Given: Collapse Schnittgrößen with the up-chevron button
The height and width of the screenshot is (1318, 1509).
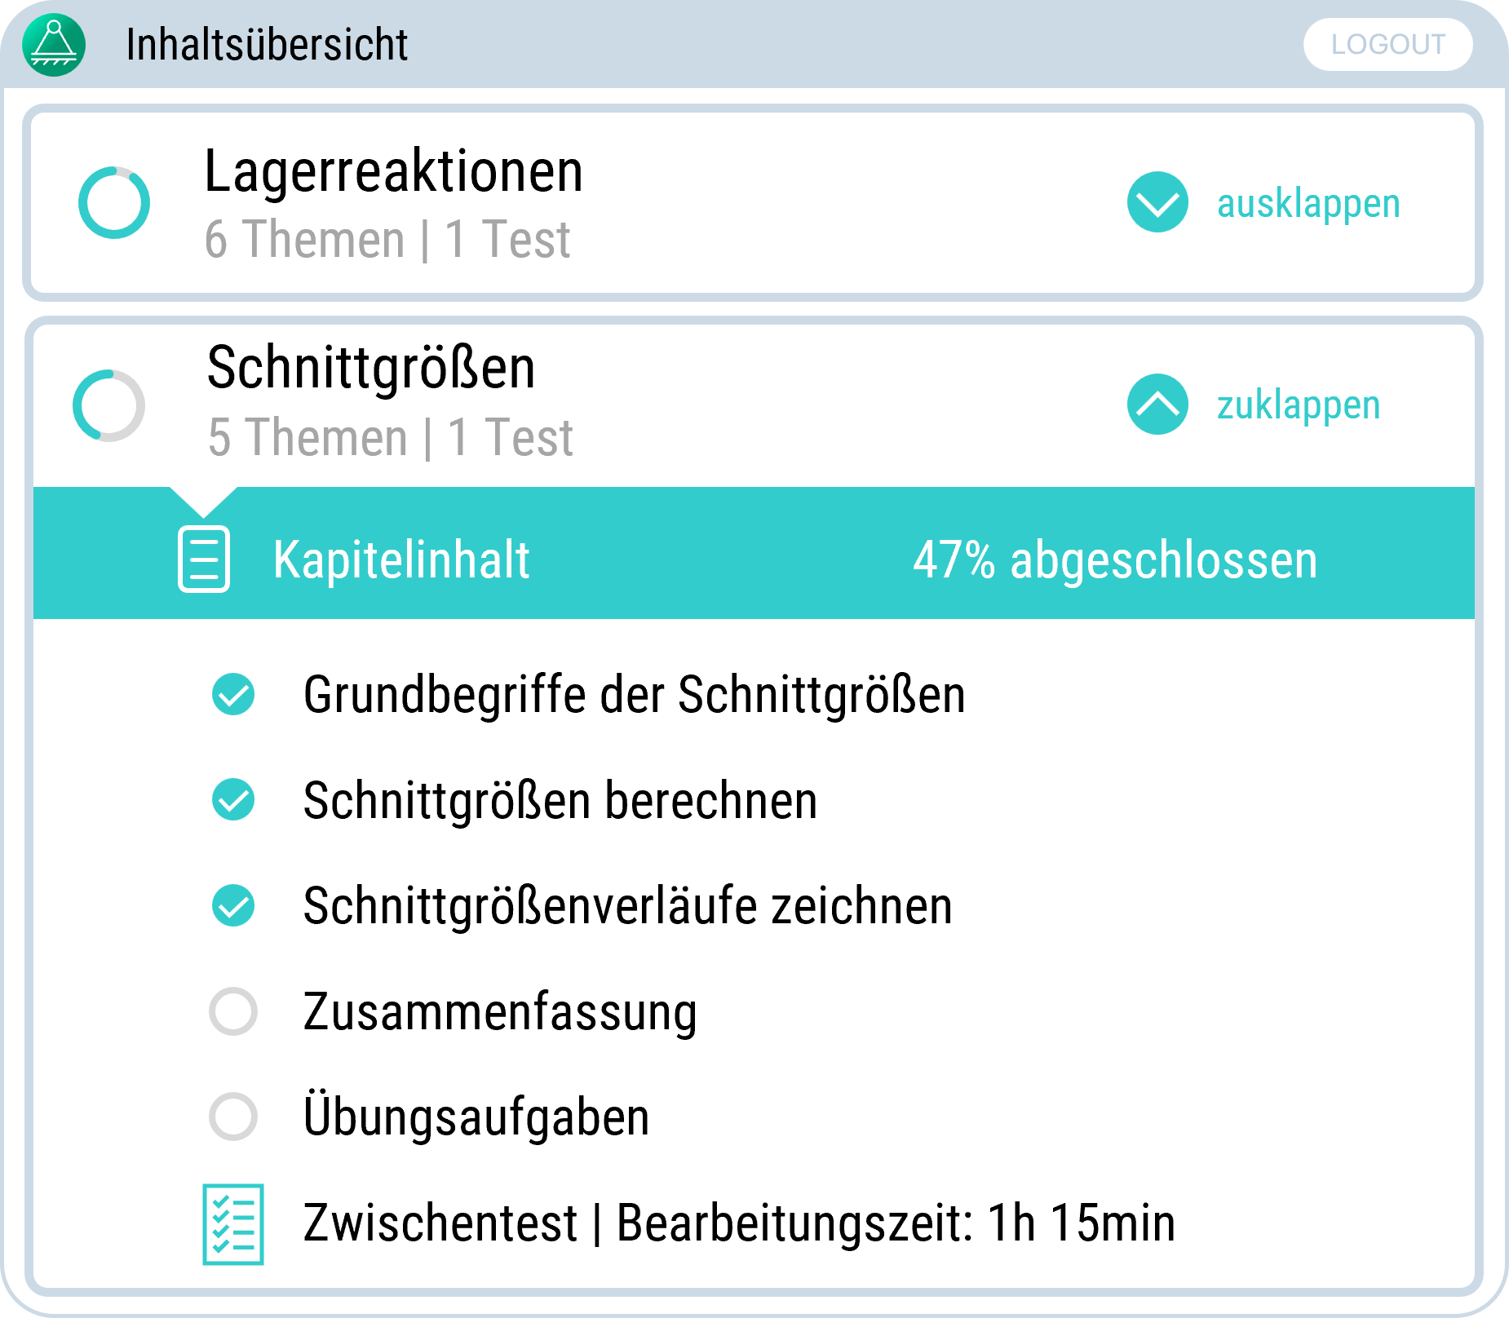Looking at the screenshot, I should [x=1157, y=405].
